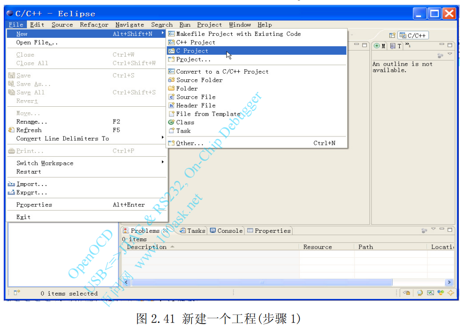Click Exit in the File menu
Viewport: 462px width, 331px height.
pos(87,217)
